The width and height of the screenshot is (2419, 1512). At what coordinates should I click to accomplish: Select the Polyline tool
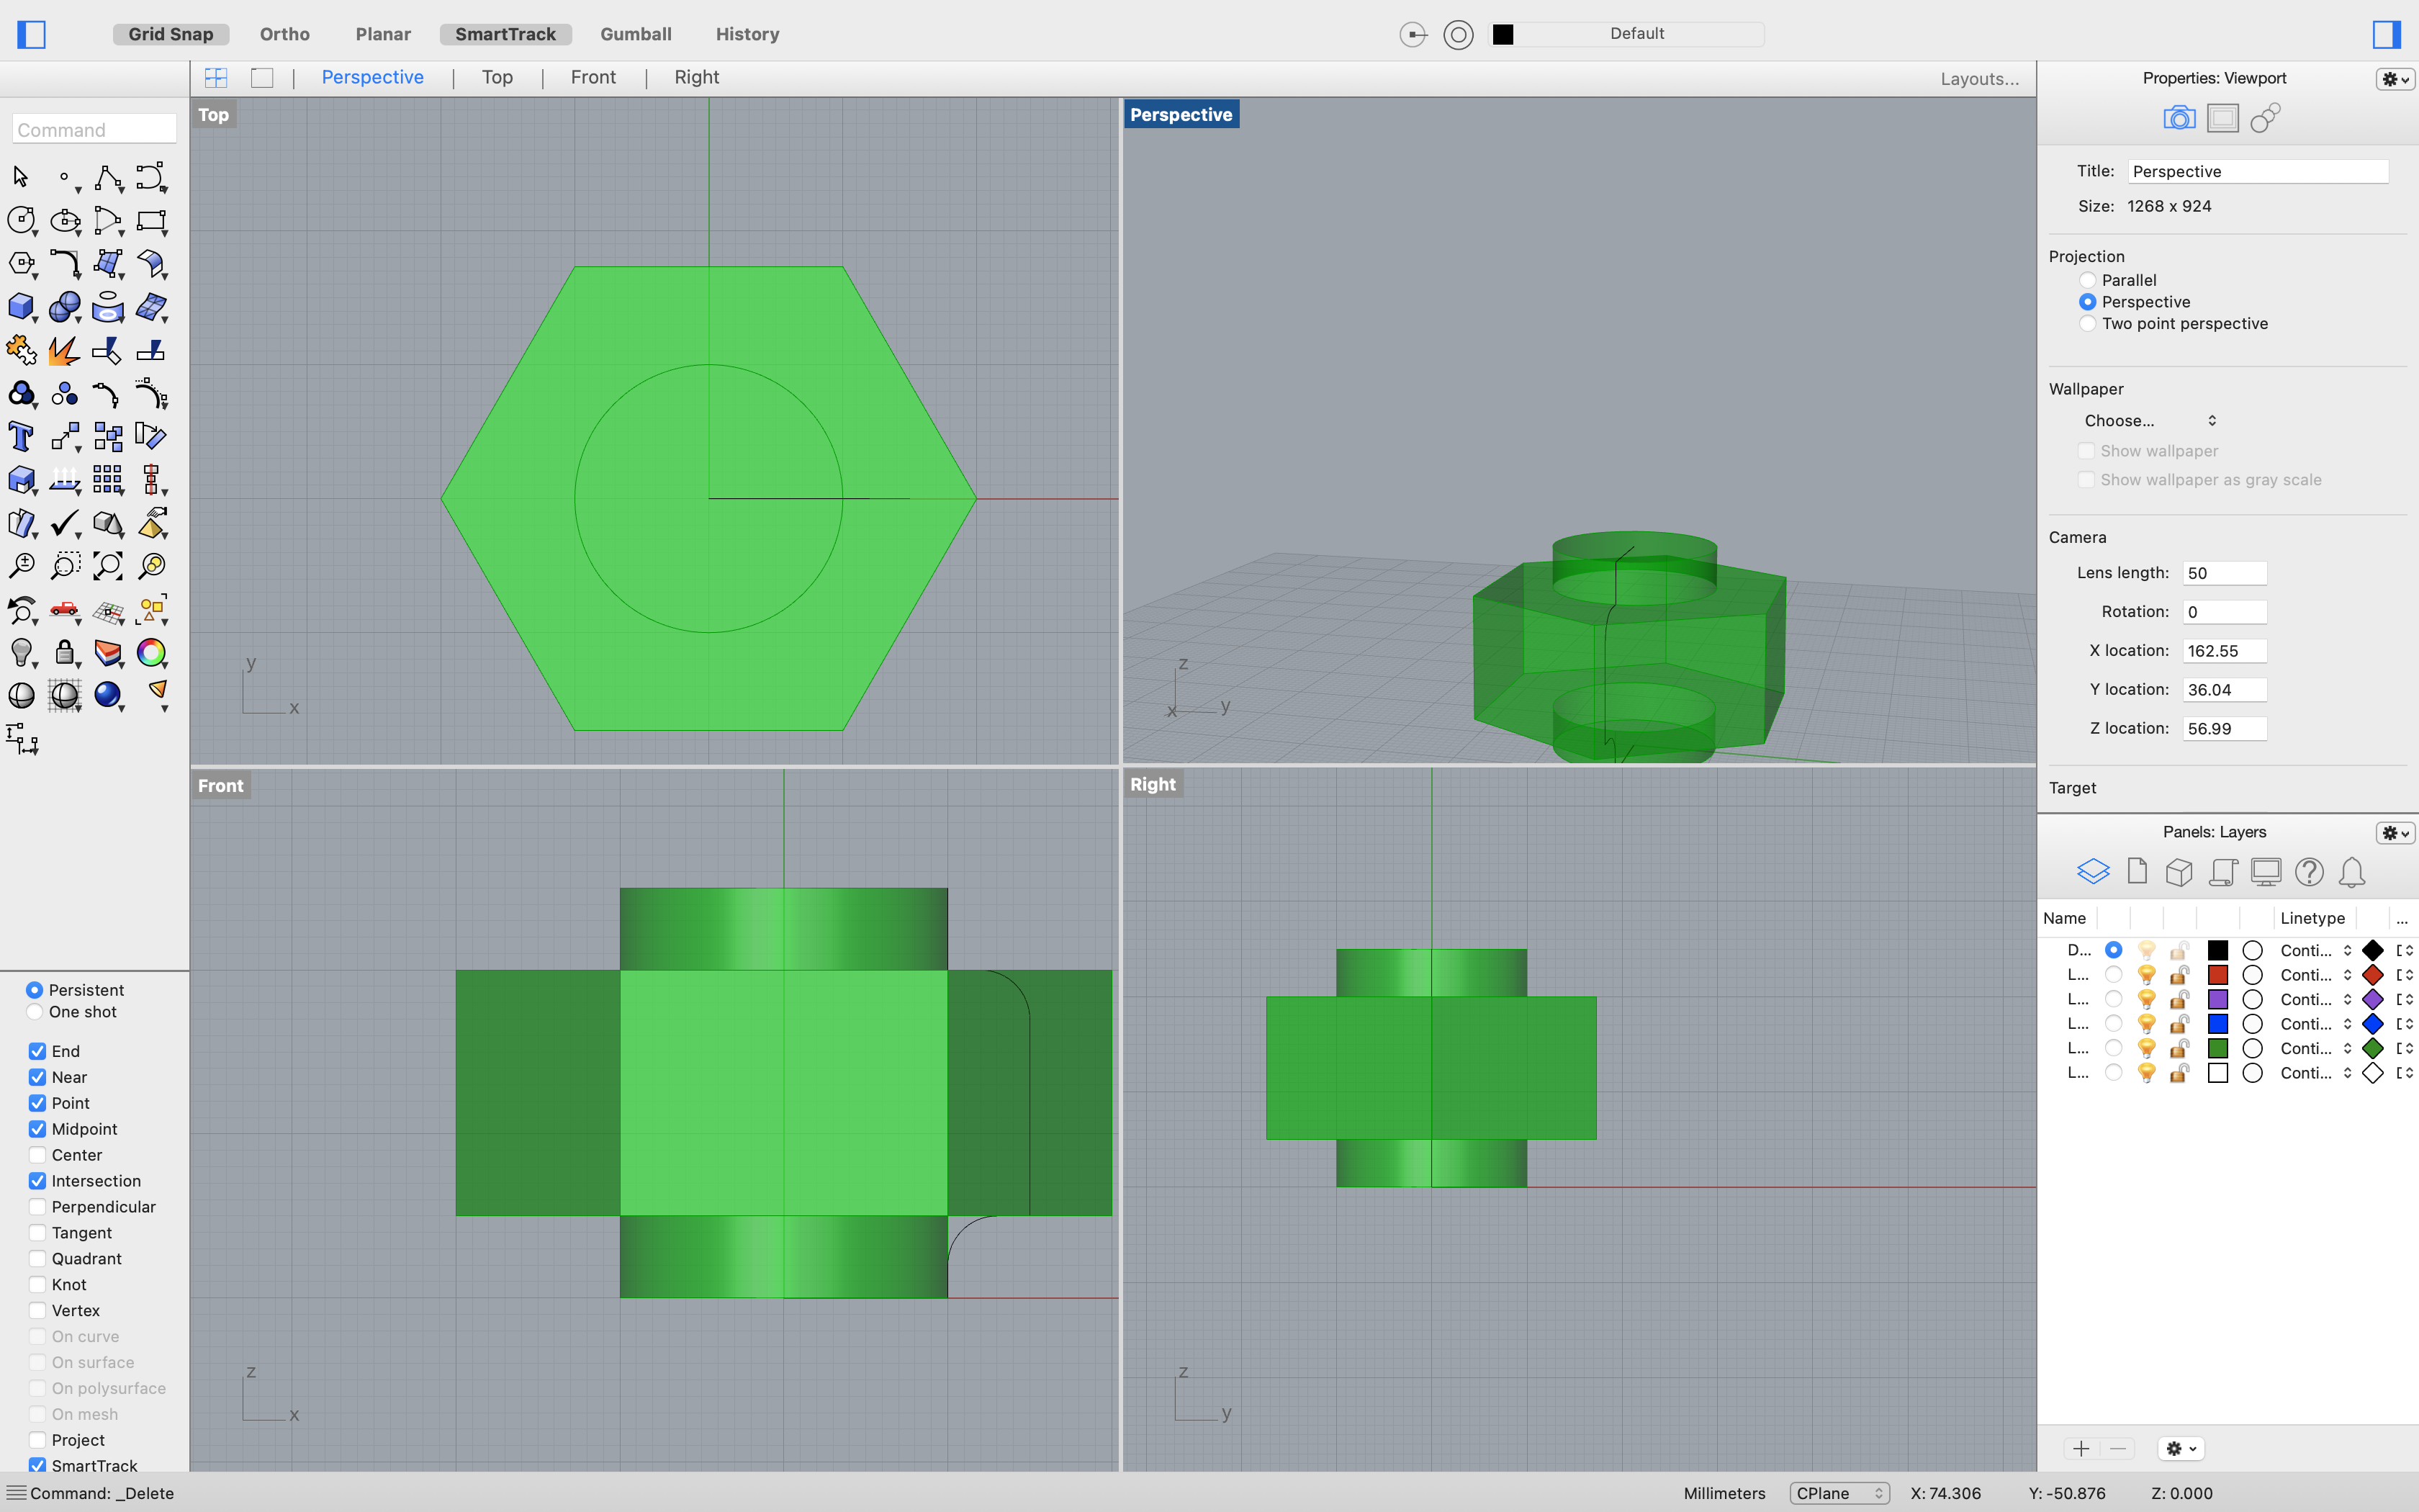107,177
